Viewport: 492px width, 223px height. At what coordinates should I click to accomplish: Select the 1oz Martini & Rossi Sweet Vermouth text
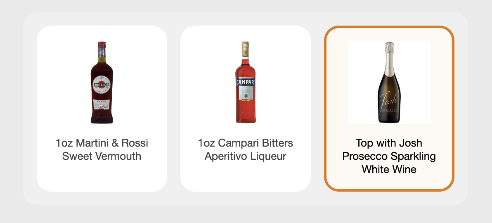[x=102, y=149]
